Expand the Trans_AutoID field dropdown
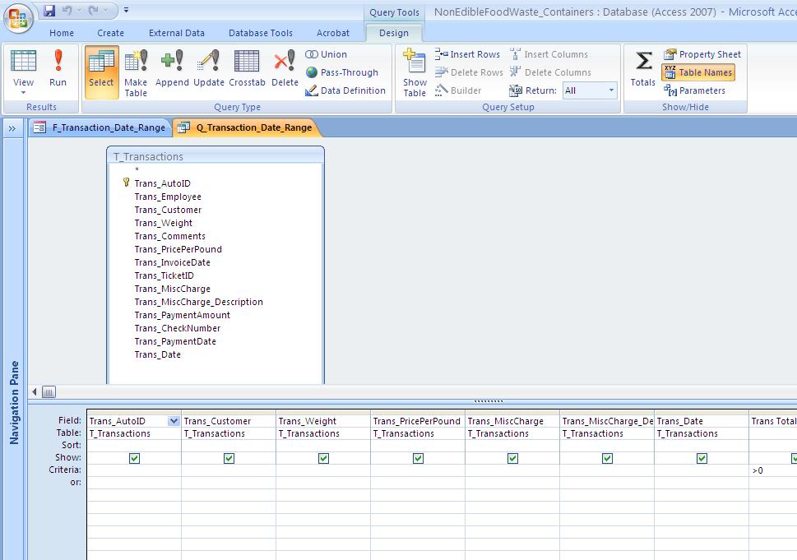Image resolution: width=797 pixels, height=560 pixels. pyautogui.click(x=174, y=421)
